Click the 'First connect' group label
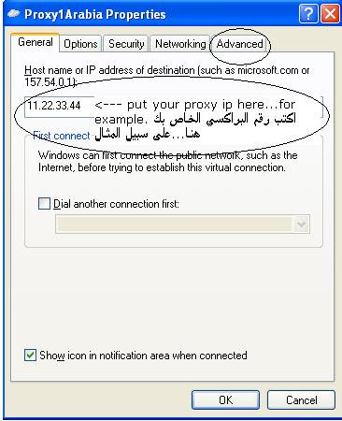The image size is (342, 421). tap(62, 136)
